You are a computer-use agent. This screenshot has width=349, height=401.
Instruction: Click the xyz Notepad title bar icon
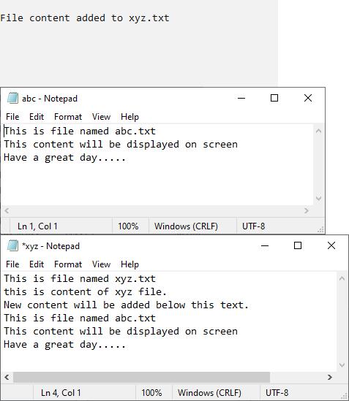point(12,245)
